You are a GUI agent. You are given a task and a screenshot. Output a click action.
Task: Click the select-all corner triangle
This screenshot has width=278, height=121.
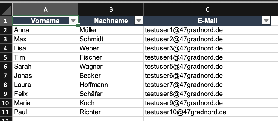point(6,10)
